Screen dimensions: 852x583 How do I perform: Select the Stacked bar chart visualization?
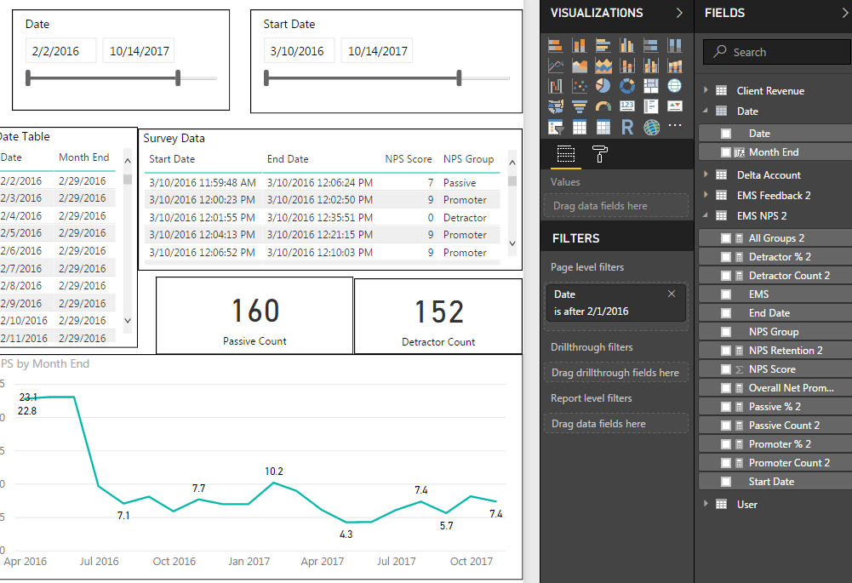coord(555,46)
